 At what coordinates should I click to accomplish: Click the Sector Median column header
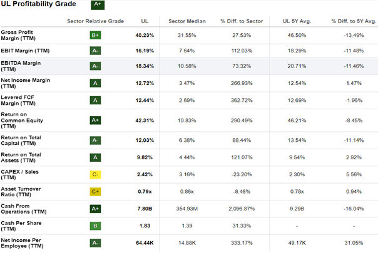pyautogui.click(x=183, y=21)
